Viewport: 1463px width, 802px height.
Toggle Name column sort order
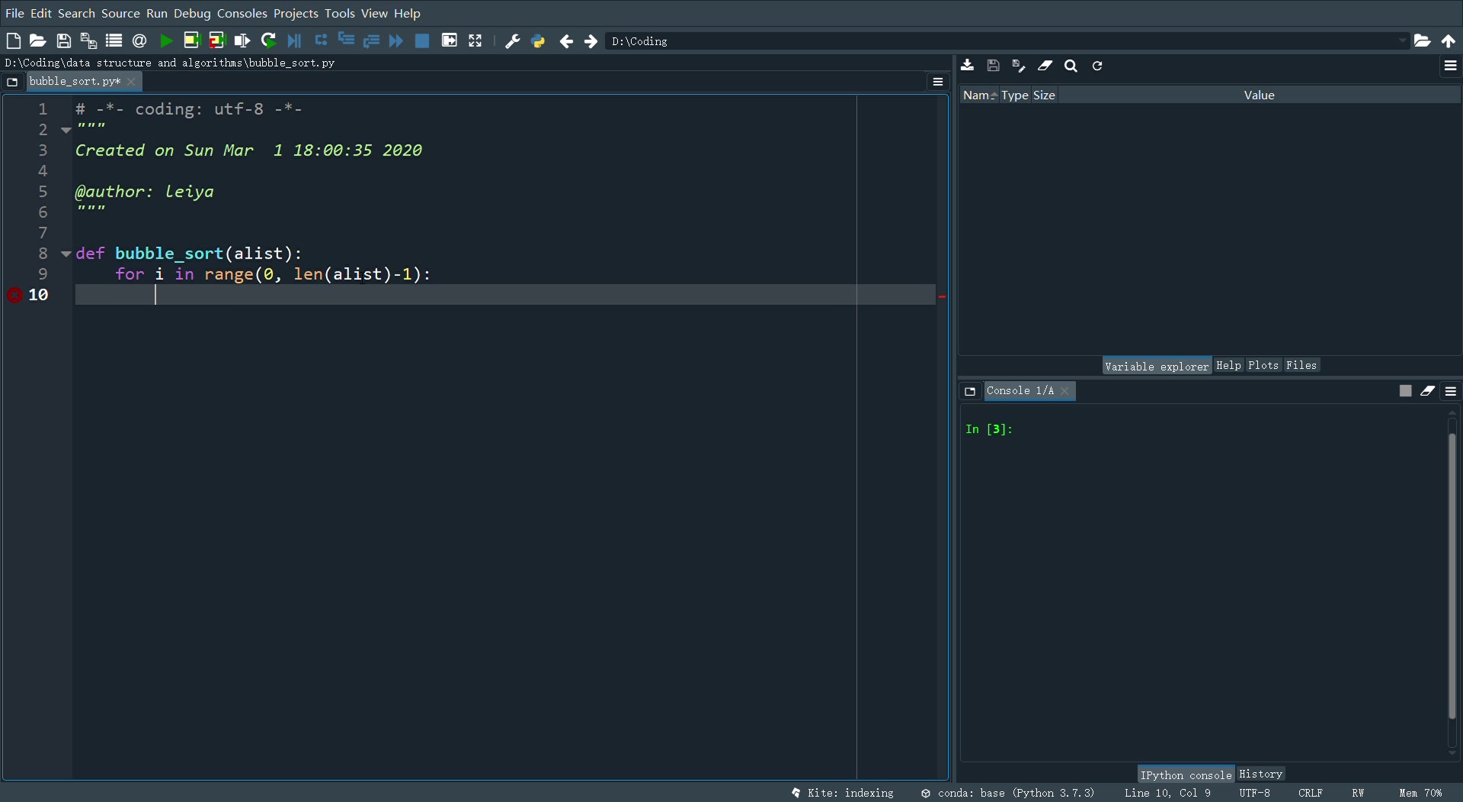coord(979,95)
